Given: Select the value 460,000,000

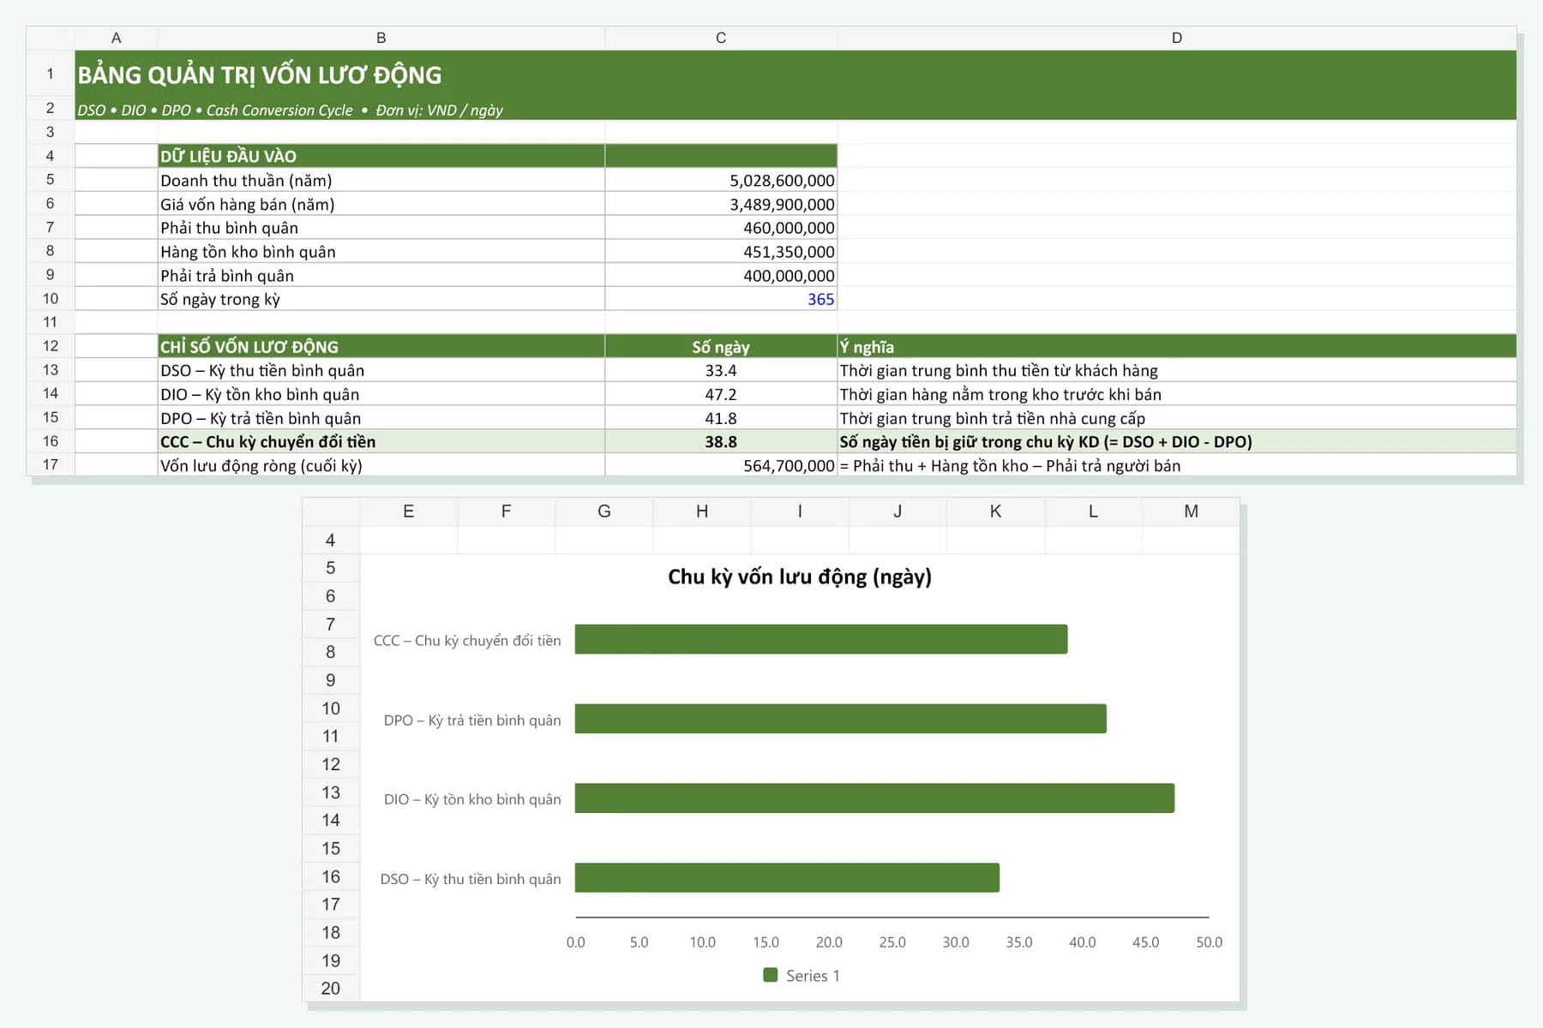Looking at the screenshot, I should click(x=721, y=228).
